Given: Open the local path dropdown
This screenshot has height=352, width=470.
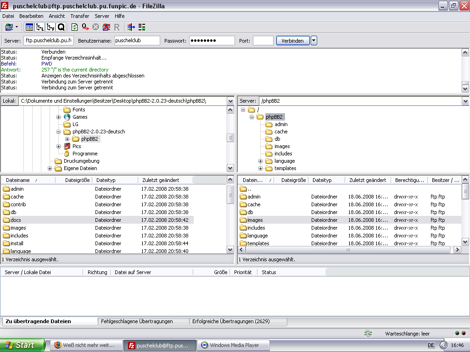Looking at the screenshot, I should coord(230,101).
